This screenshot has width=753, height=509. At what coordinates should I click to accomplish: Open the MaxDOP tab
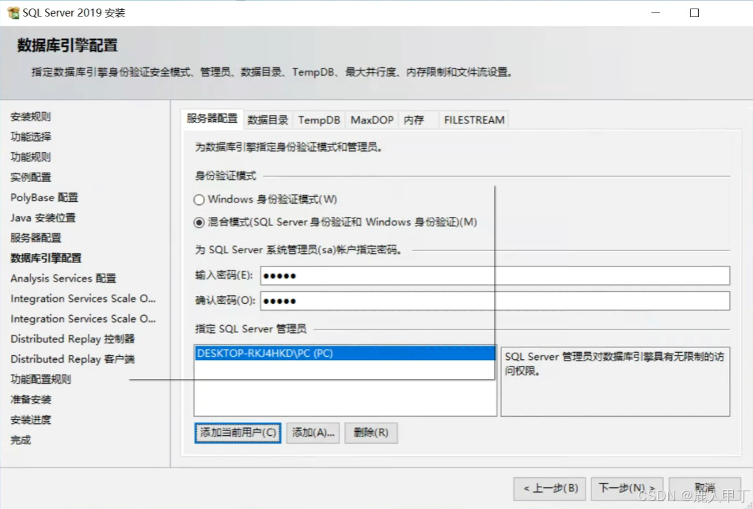(x=372, y=119)
